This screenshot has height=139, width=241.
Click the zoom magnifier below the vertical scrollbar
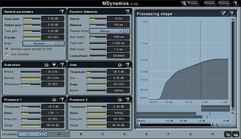[x=232, y=113]
